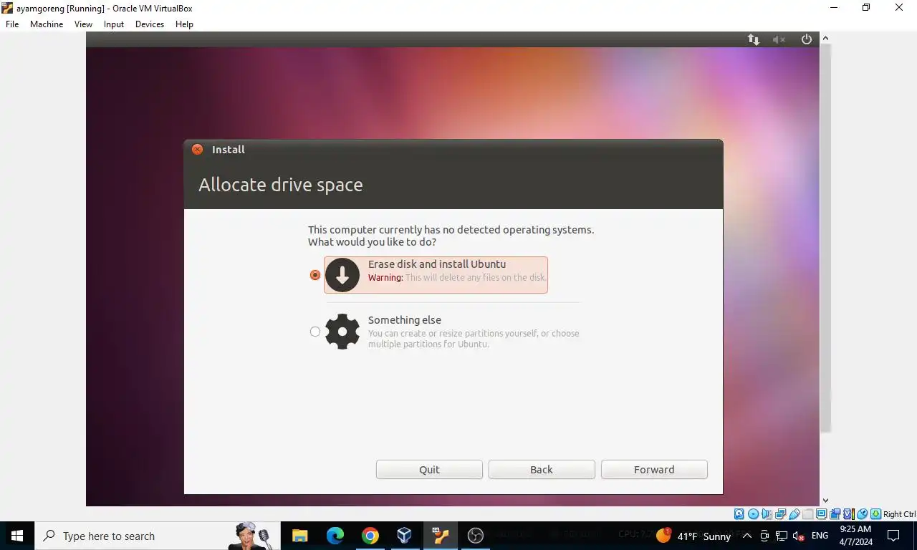Screen dimensions: 917x550
Task: Click the recording status icon
Action: tap(835, 514)
